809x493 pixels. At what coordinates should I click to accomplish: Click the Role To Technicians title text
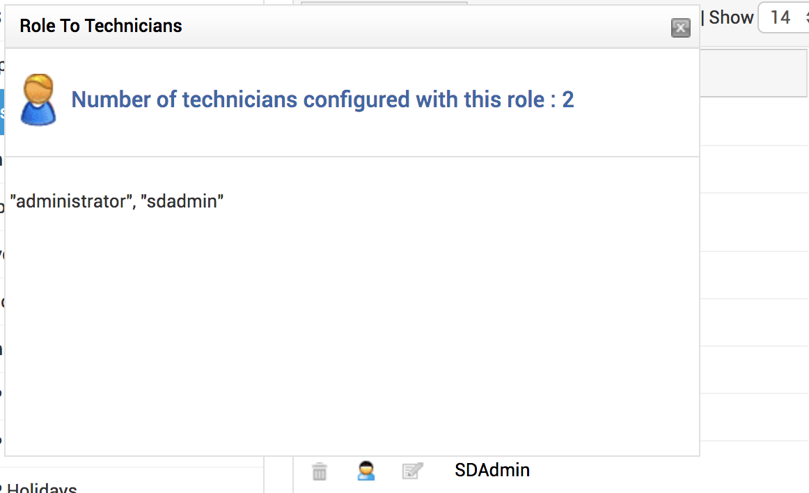pyautogui.click(x=101, y=26)
